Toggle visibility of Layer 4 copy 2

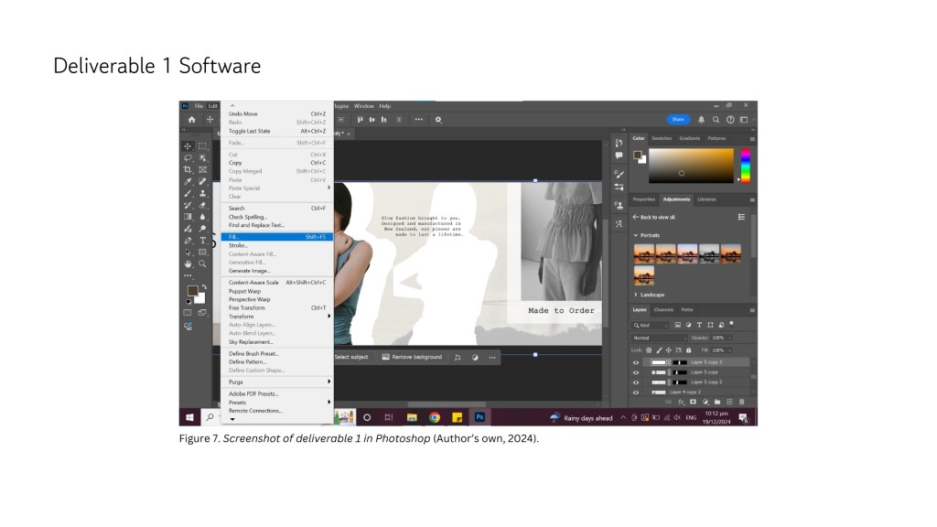[x=636, y=393]
